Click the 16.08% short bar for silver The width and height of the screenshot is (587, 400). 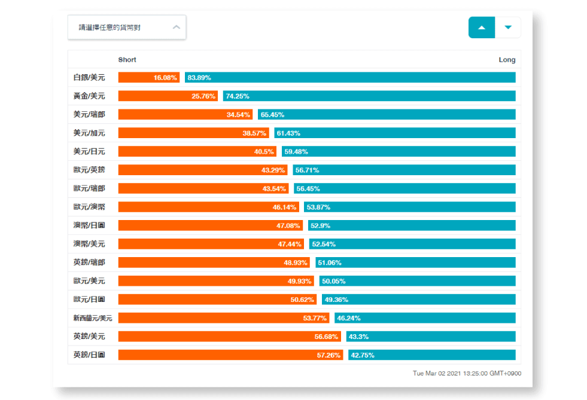(149, 78)
